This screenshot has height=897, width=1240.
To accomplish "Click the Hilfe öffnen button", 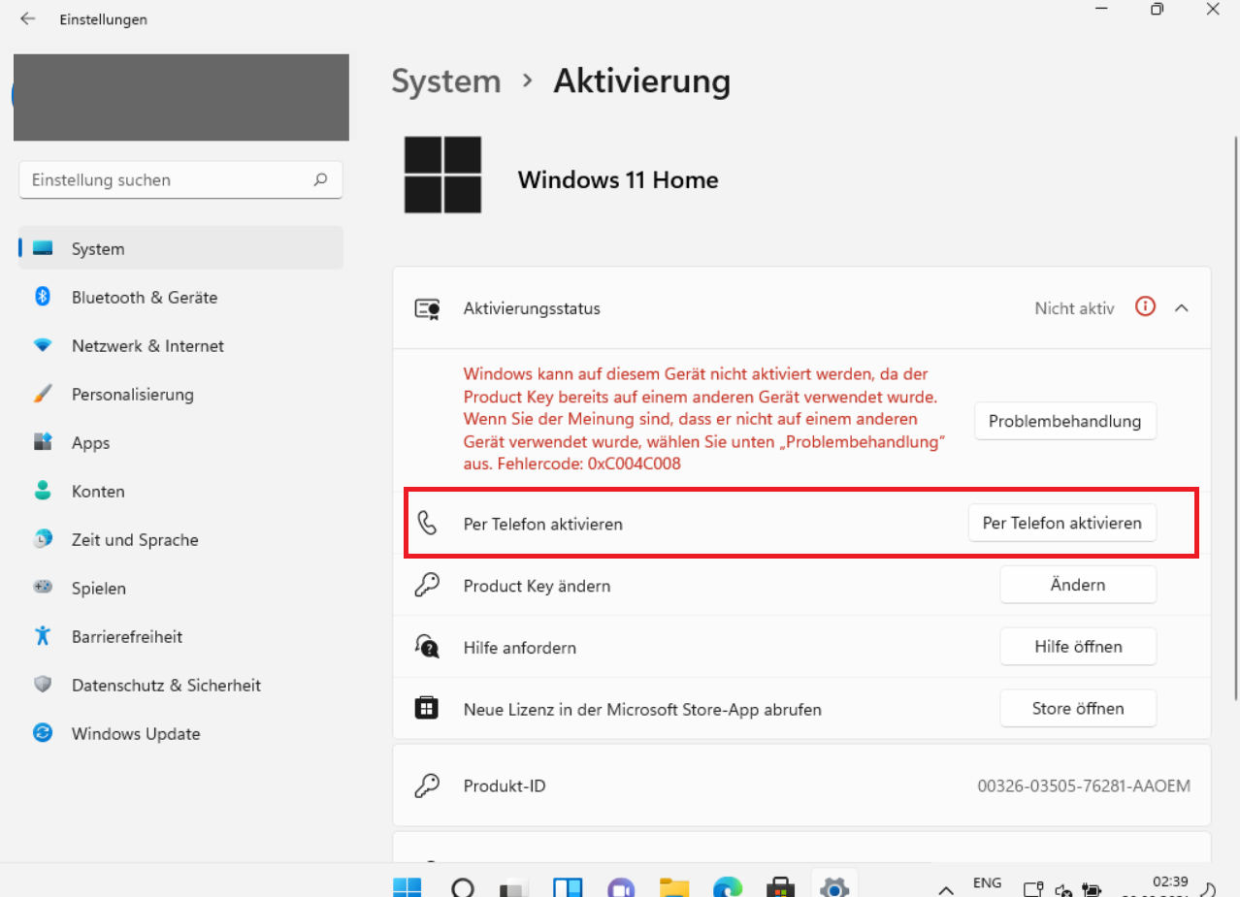I will coord(1077,647).
